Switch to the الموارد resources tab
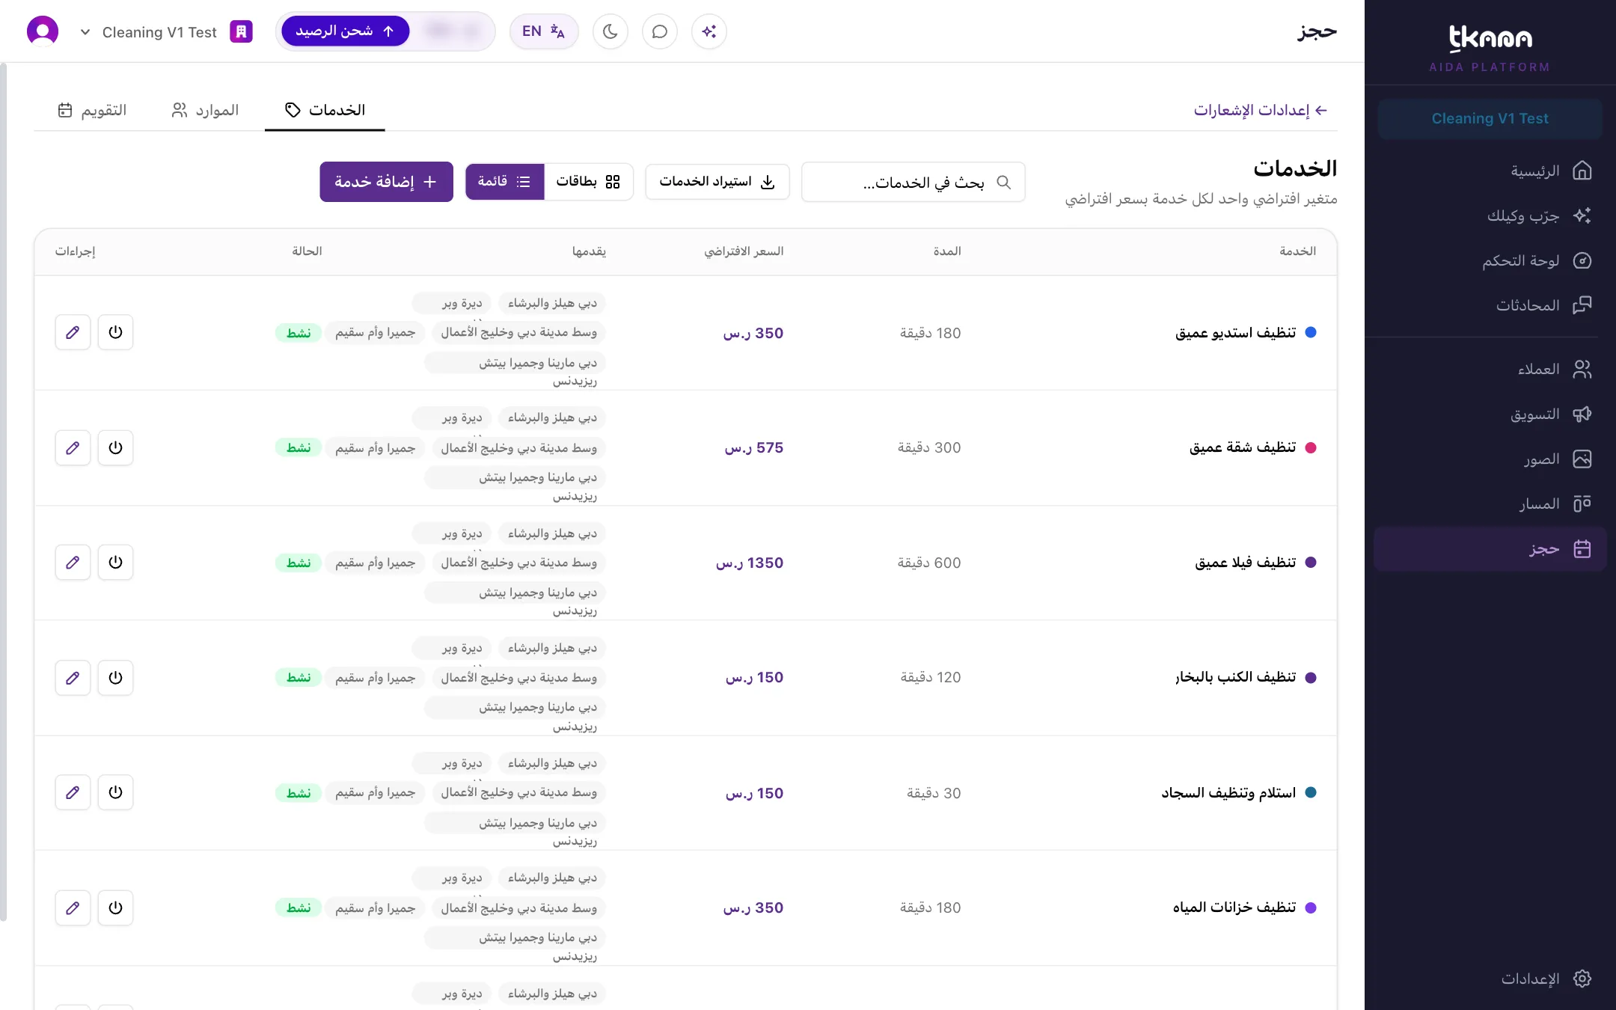The image size is (1616, 1010). [x=206, y=110]
